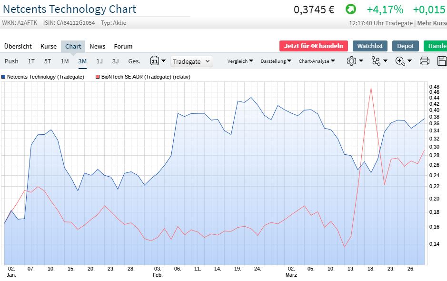This screenshot has width=447, height=281.
Task: Switch chart period to 1J
Action: (x=99, y=61)
